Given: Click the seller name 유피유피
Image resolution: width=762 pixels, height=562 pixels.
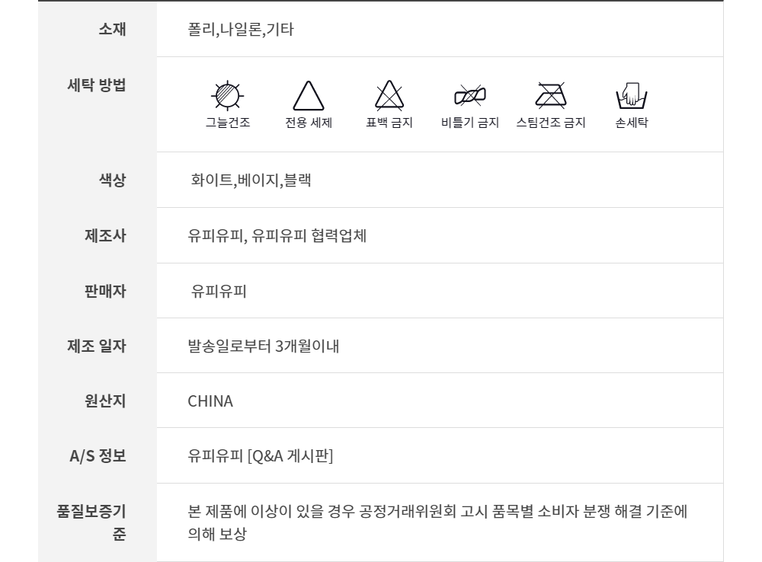Looking at the screenshot, I should (218, 291).
